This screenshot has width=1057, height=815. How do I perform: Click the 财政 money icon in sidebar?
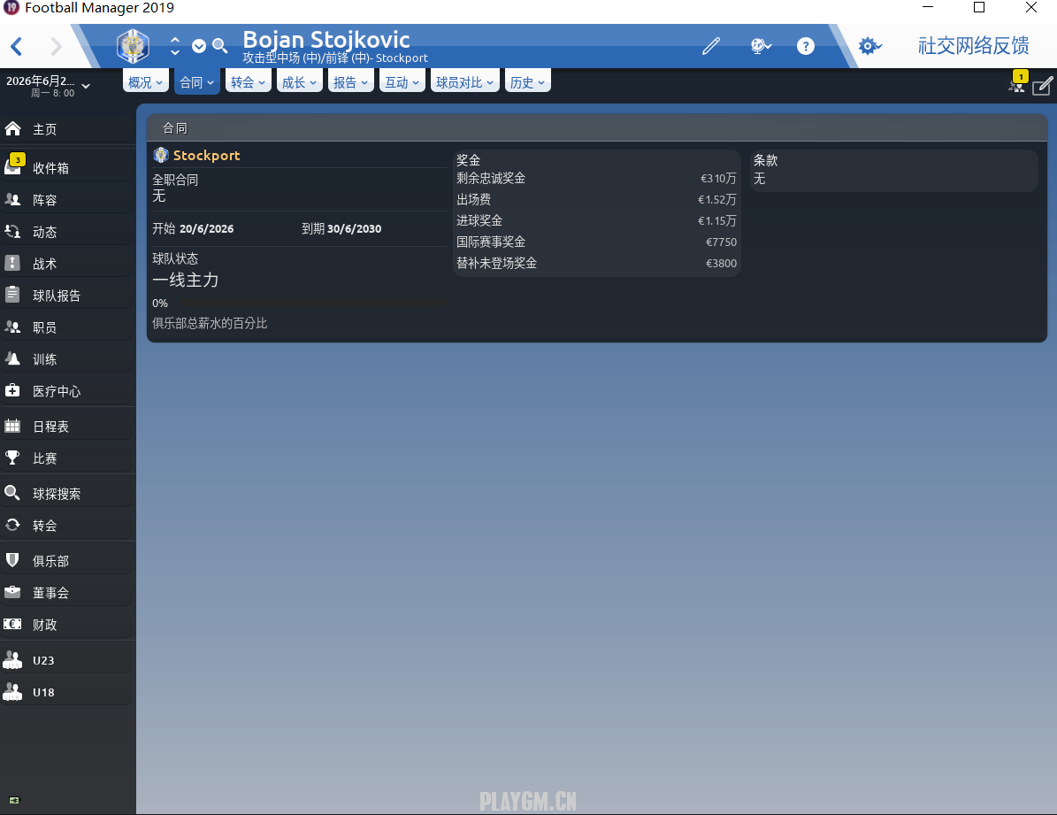(12, 624)
